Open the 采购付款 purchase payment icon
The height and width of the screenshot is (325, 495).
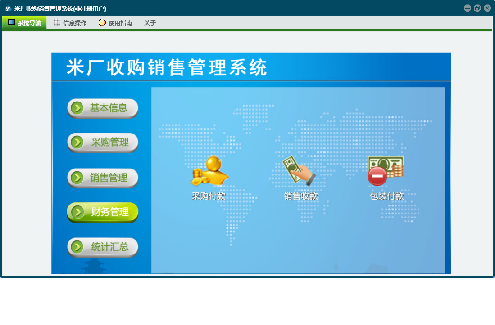[x=209, y=170]
